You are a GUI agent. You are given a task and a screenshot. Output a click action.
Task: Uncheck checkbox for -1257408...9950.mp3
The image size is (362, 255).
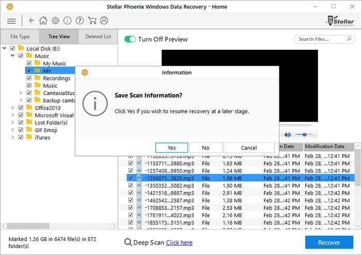point(130,171)
